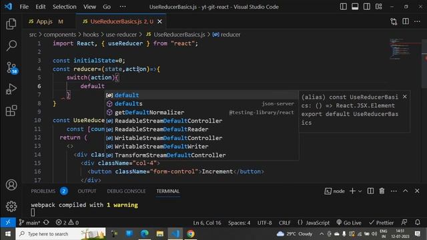Select the UseReducerBasics.js tab
The width and height of the screenshot is (427, 240).
click(x=121, y=21)
